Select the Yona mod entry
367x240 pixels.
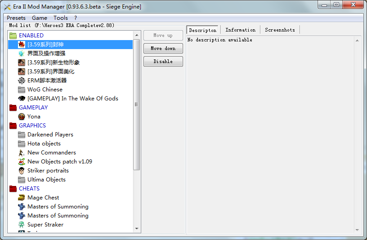click(34, 117)
